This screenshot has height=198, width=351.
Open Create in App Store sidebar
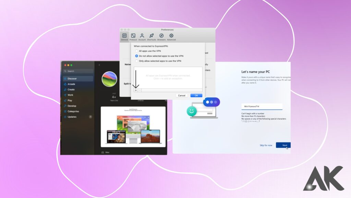(78, 90)
